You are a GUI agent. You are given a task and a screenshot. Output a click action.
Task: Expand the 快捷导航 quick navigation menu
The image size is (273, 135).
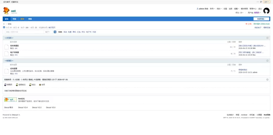[261, 19]
